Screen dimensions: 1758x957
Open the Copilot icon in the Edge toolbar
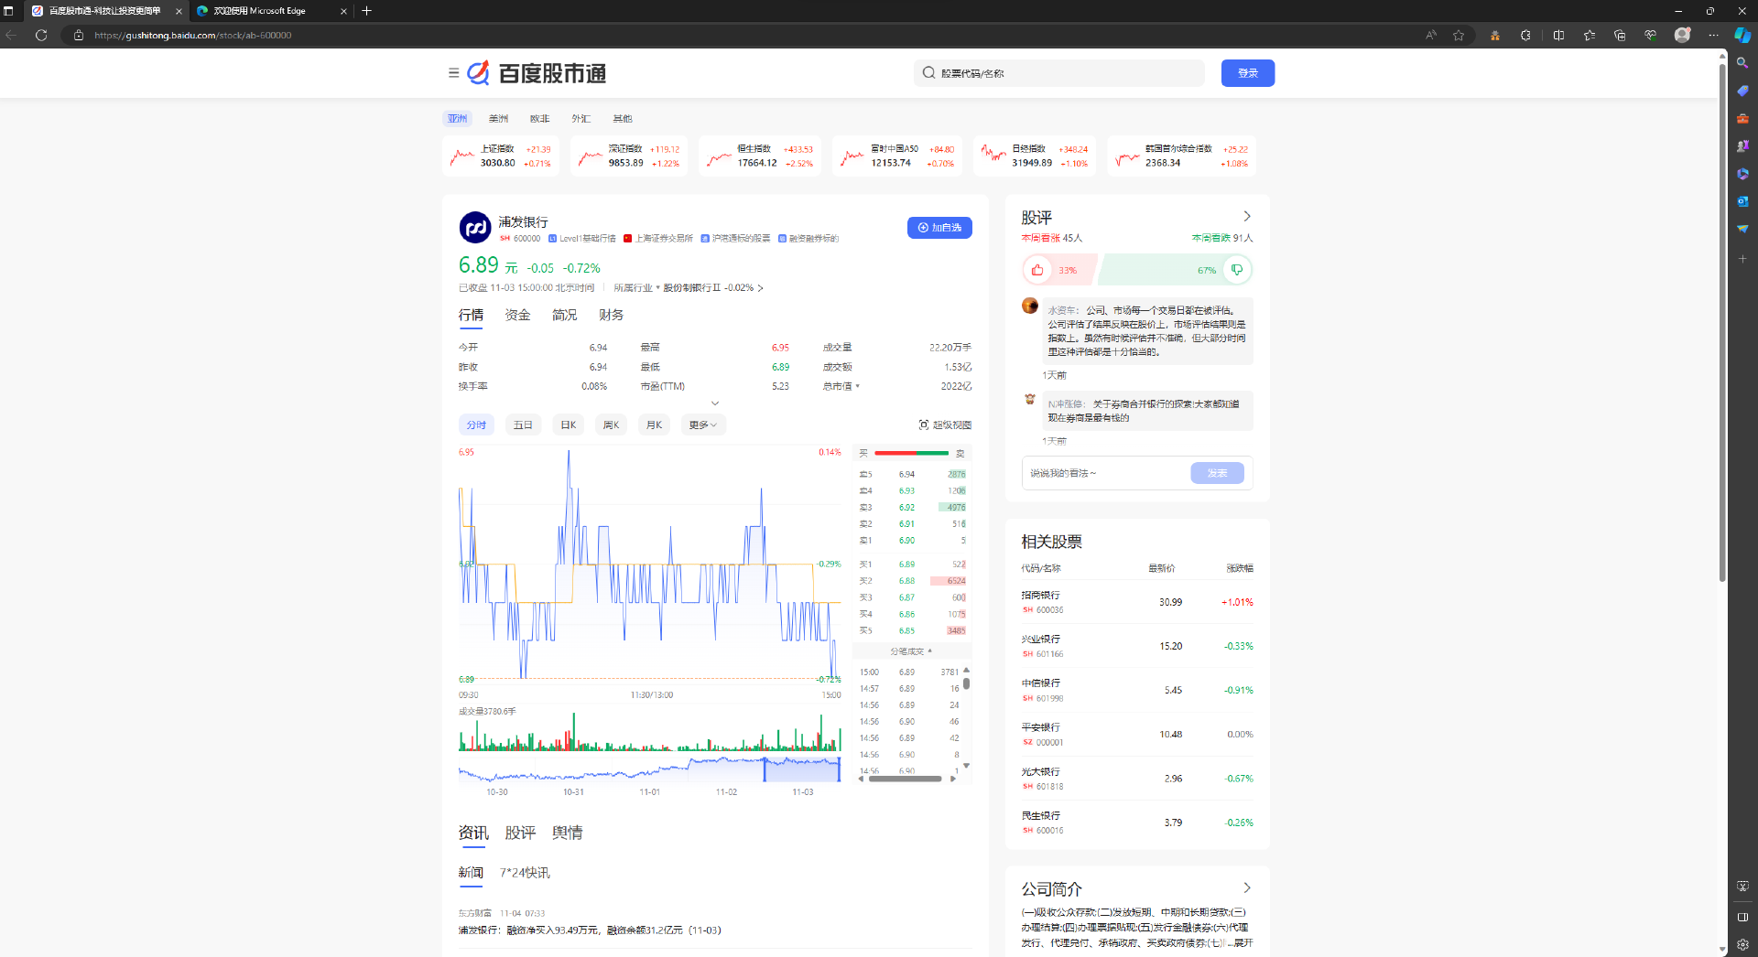1742,35
